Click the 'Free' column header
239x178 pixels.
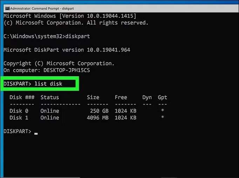click(121, 97)
